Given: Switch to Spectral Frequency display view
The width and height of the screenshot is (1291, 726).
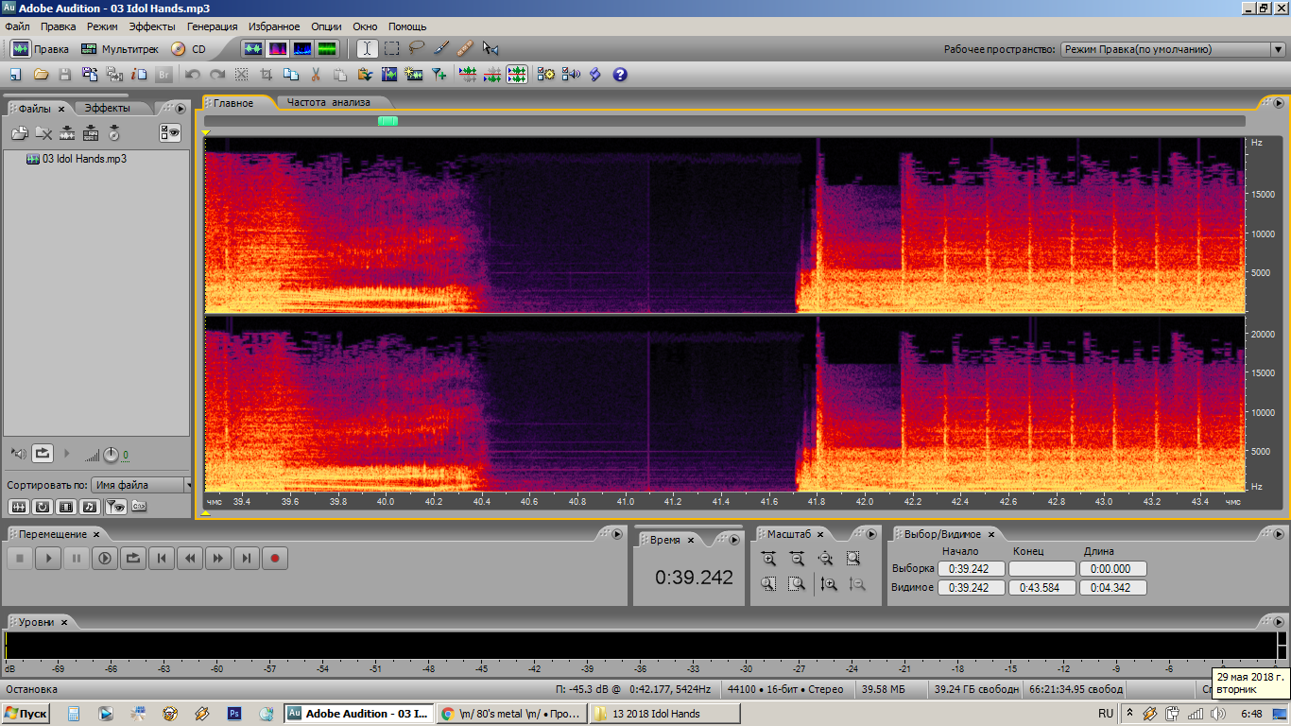Looking at the screenshot, I should [x=278, y=48].
